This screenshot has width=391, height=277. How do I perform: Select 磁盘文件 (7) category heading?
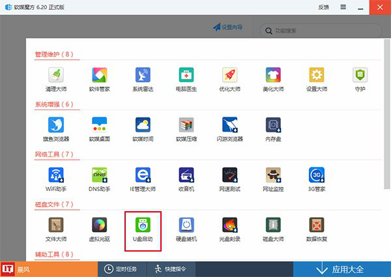click(54, 204)
